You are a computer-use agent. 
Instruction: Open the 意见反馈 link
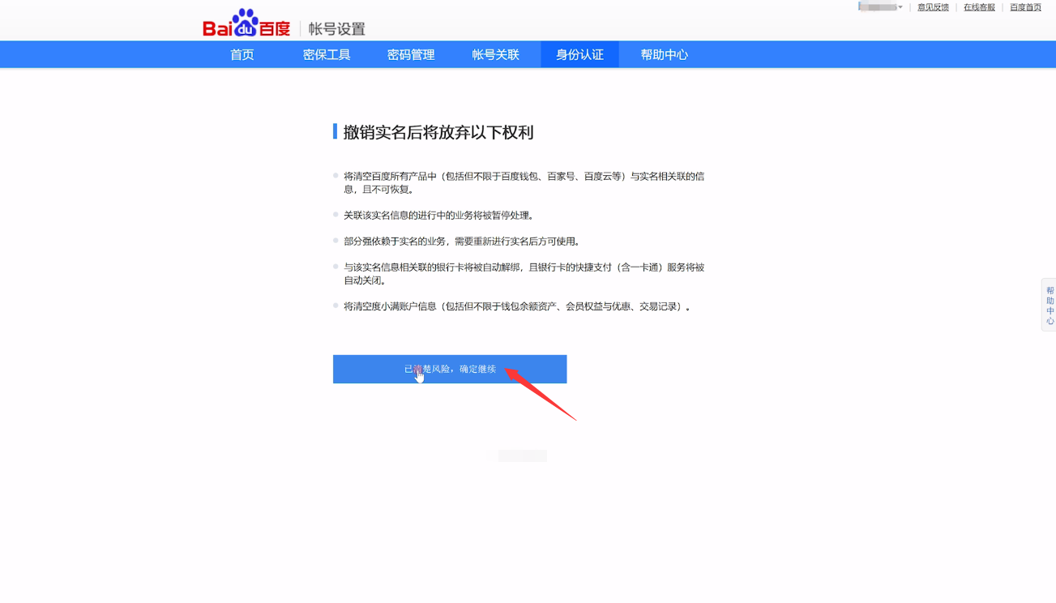point(933,7)
